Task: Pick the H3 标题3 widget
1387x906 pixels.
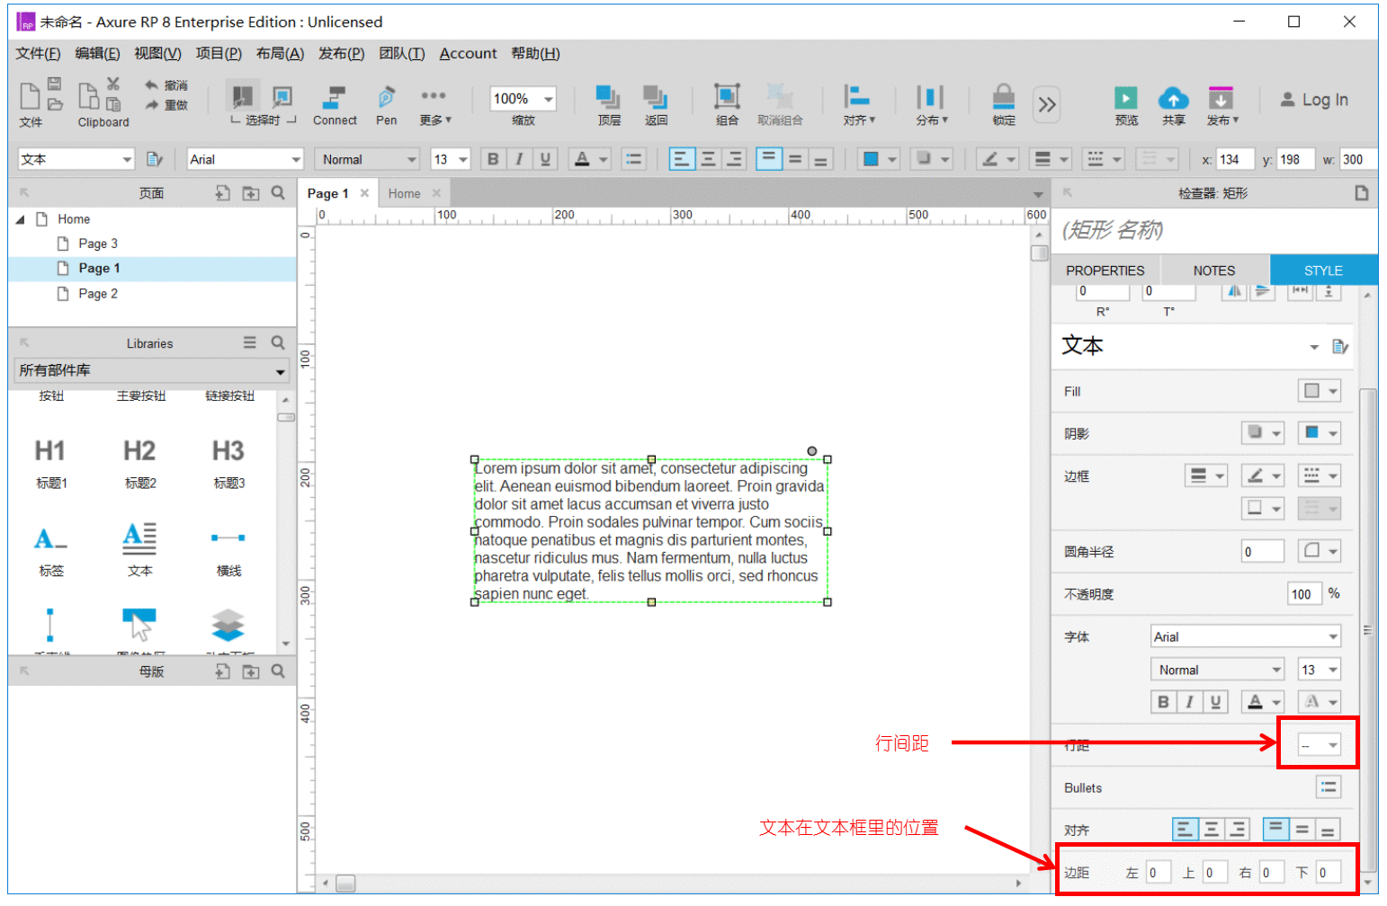Action: click(x=228, y=463)
